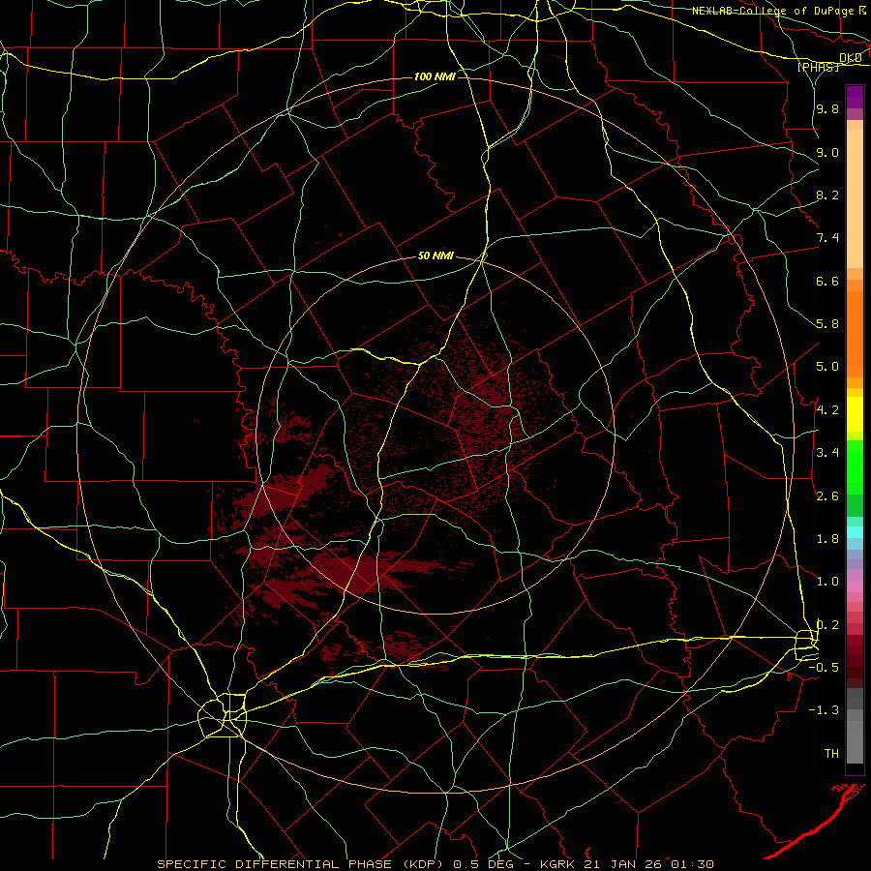This screenshot has height=871, width=871.
Task: Pick the bright green segment of the color bar
Action: click(x=855, y=466)
